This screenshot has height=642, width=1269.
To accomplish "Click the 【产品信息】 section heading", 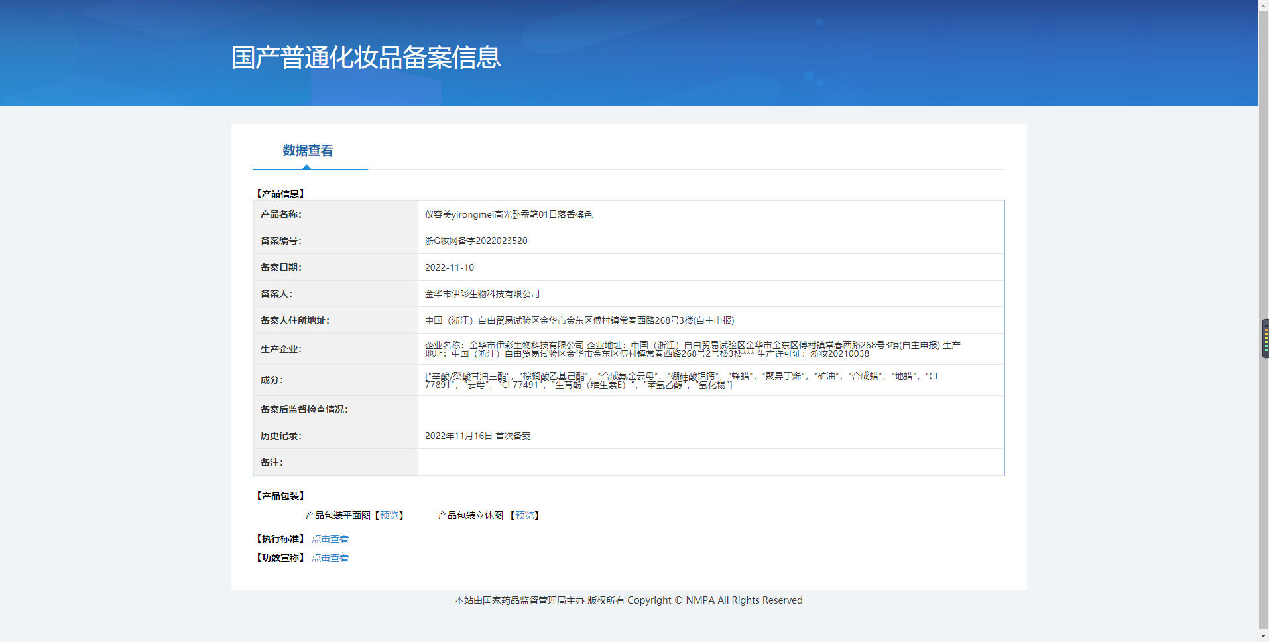I will tap(280, 194).
